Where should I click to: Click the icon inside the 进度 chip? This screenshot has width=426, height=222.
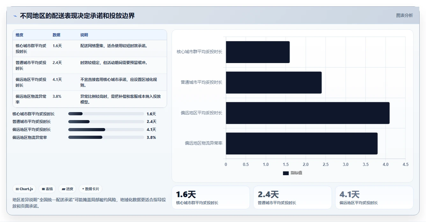[63, 189]
